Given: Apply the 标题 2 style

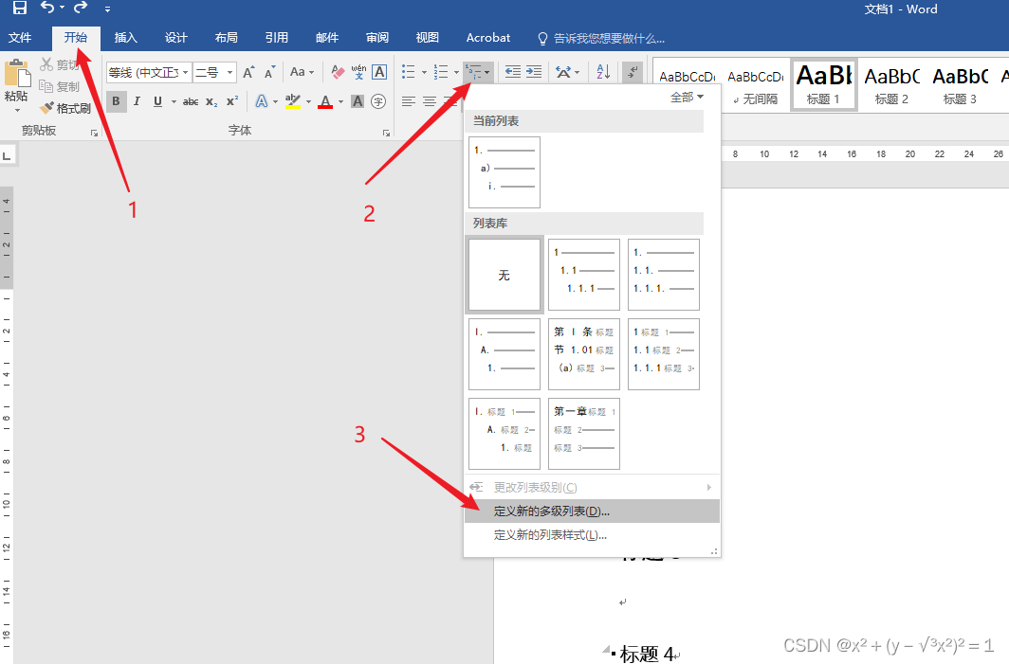Looking at the screenshot, I should click(891, 85).
